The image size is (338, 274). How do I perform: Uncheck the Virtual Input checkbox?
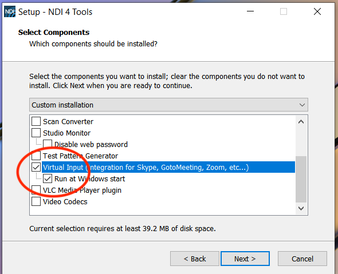pyautogui.click(x=36, y=167)
